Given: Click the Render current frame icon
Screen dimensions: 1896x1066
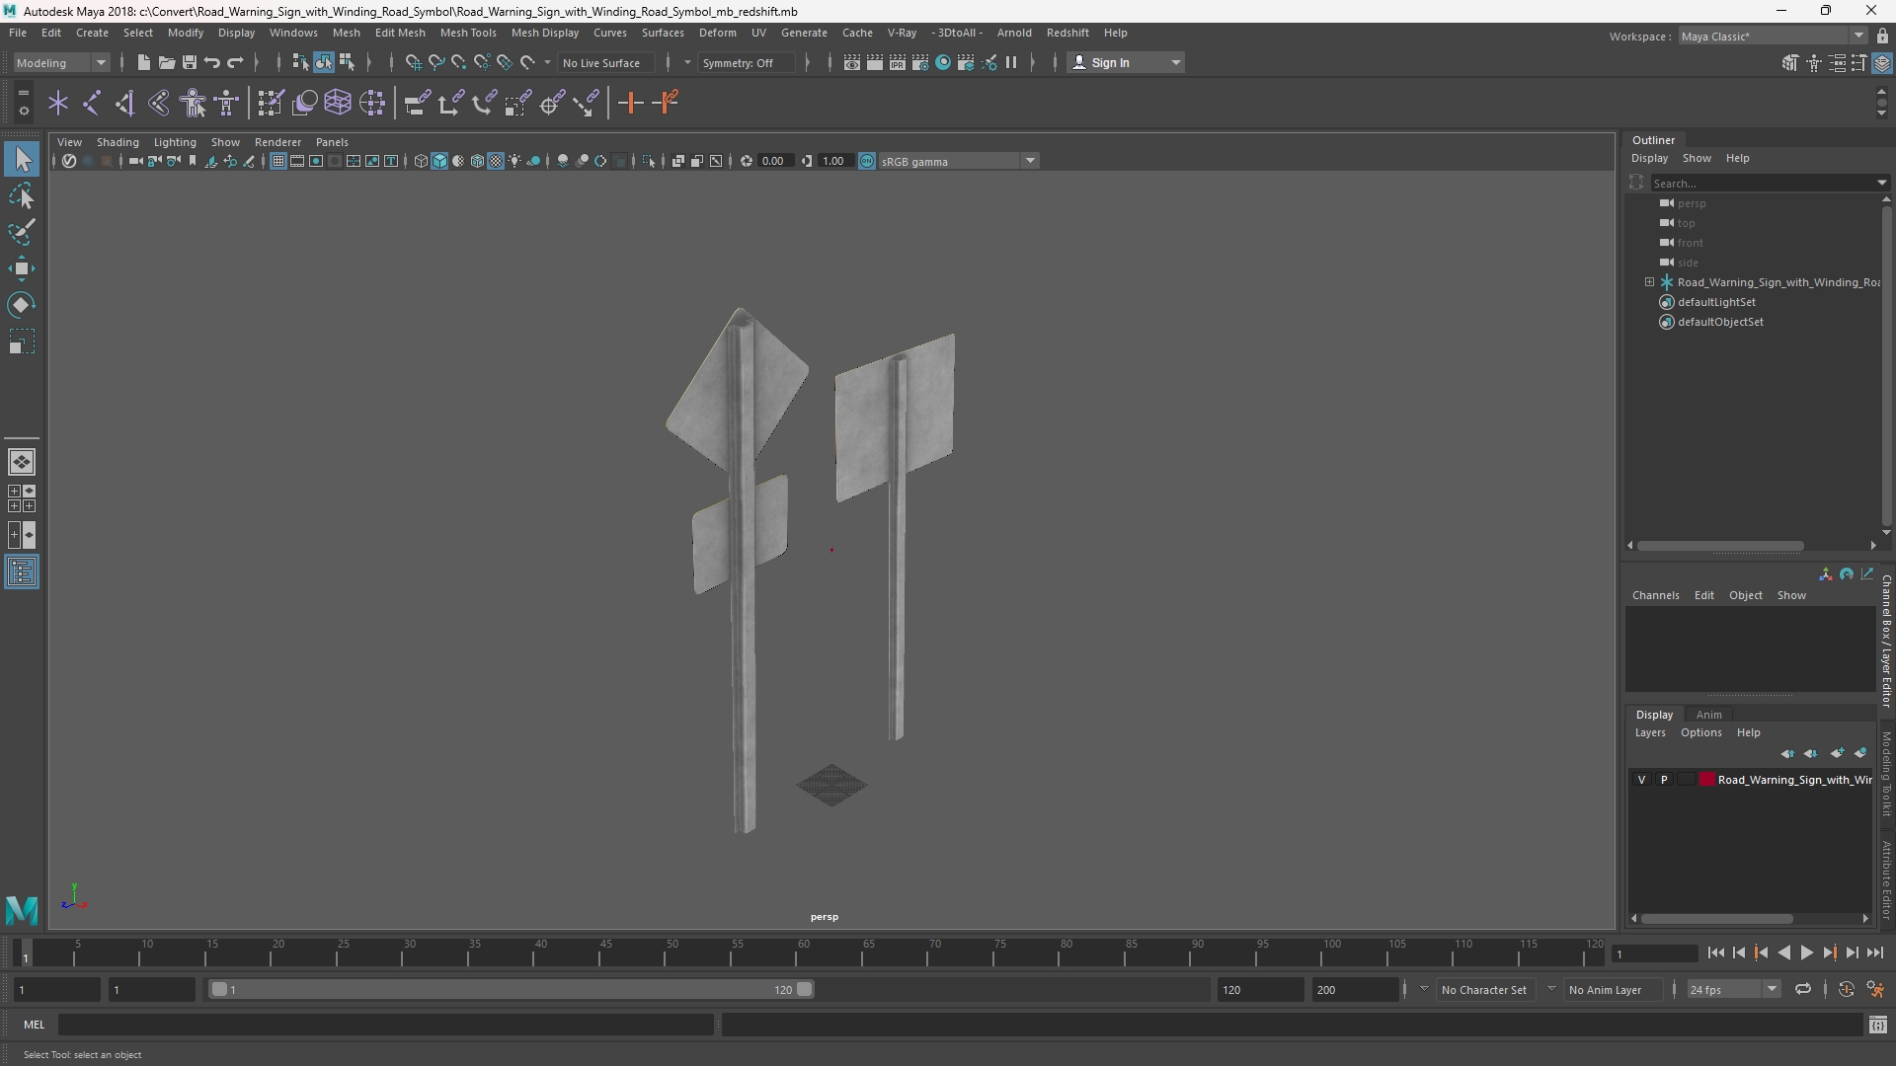Looking at the screenshot, I should [x=874, y=62].
